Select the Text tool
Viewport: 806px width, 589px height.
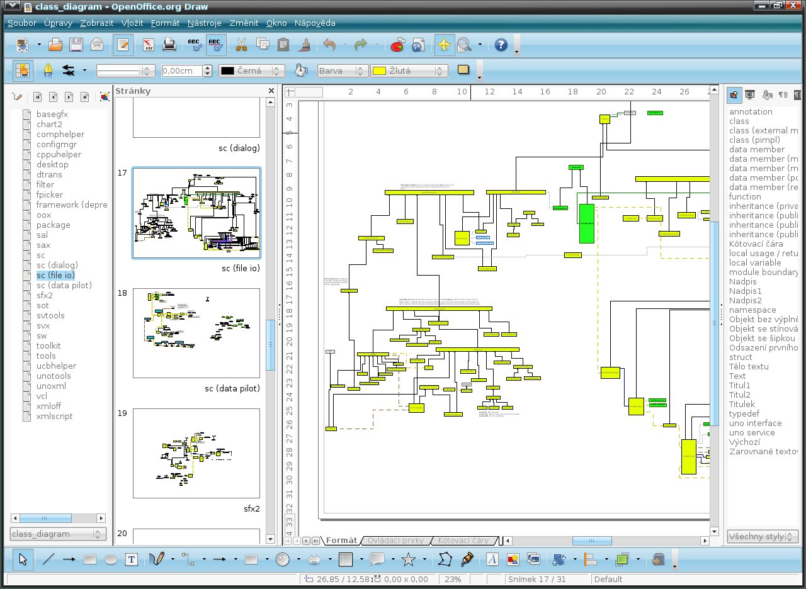click(132, 559)
